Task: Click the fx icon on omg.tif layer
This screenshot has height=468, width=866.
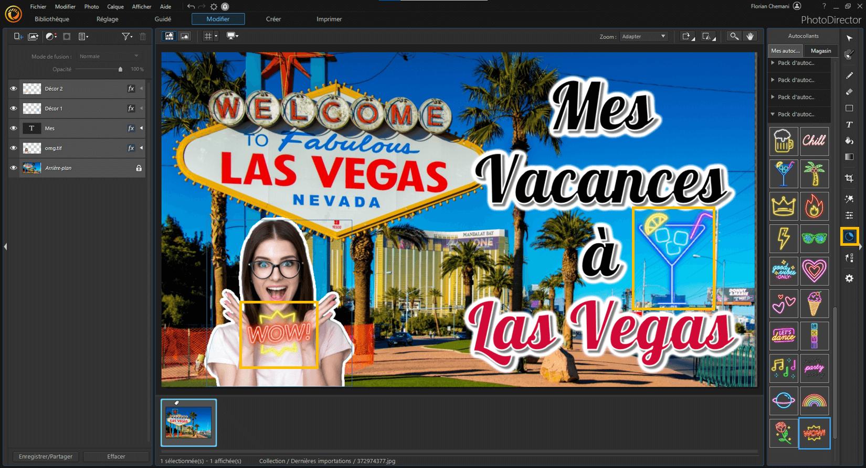Action: point(131,148)
